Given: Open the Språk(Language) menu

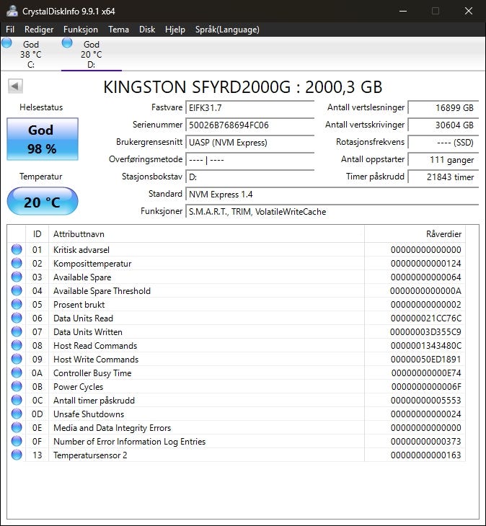Looking at the screenshot, I should click(227, 30).
